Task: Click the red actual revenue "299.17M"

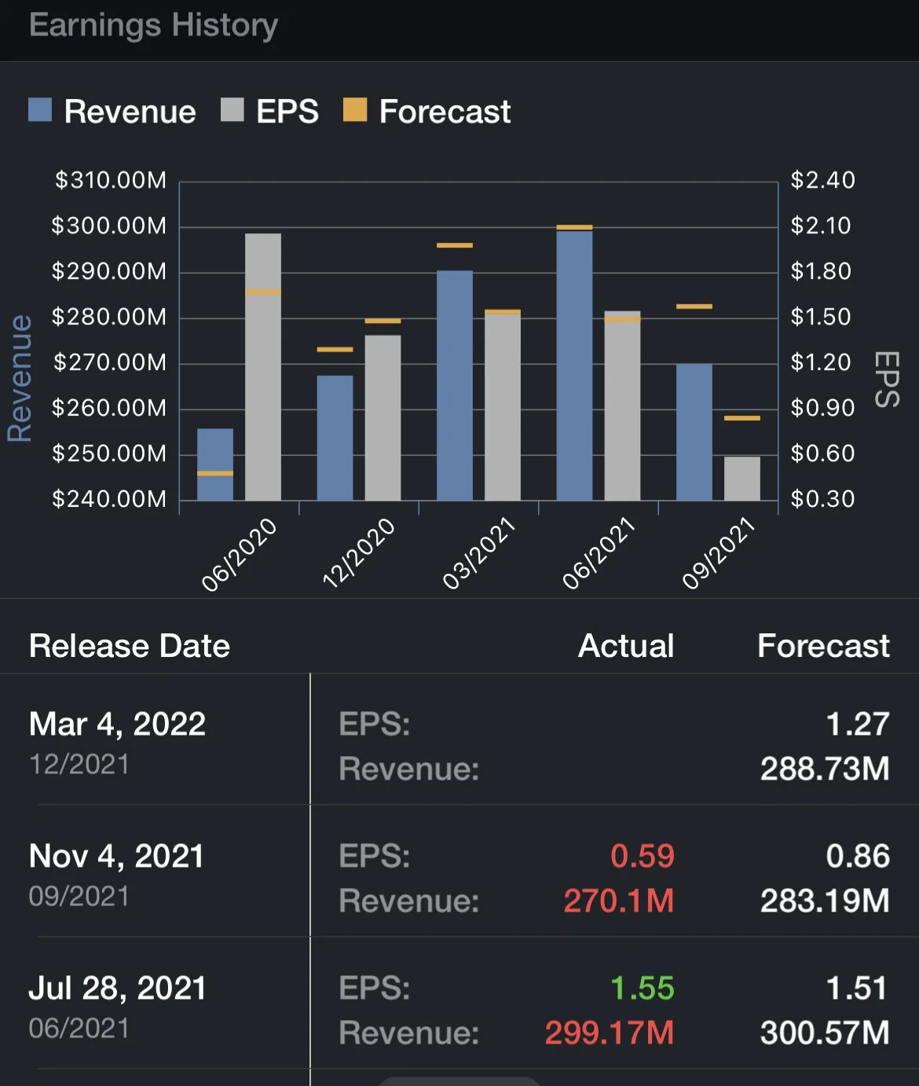Action: (x=610, y=1033)
